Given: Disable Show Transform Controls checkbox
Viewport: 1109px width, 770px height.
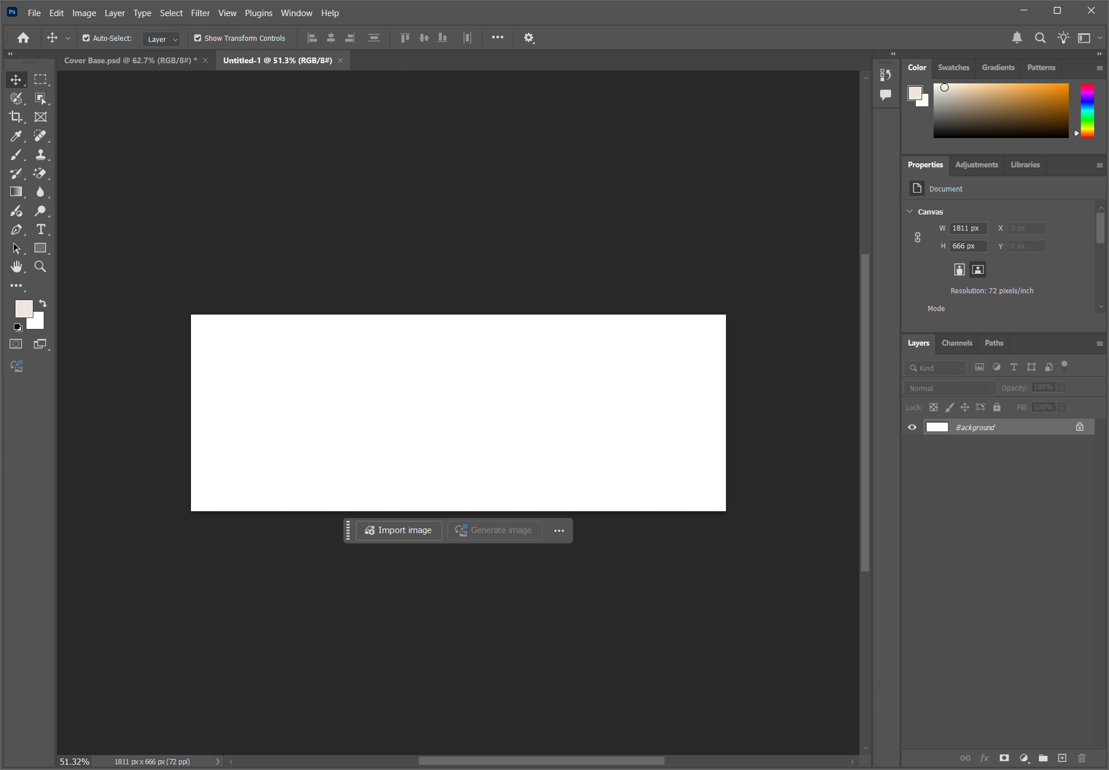Looking at the screenshot, I should point(198,38).
